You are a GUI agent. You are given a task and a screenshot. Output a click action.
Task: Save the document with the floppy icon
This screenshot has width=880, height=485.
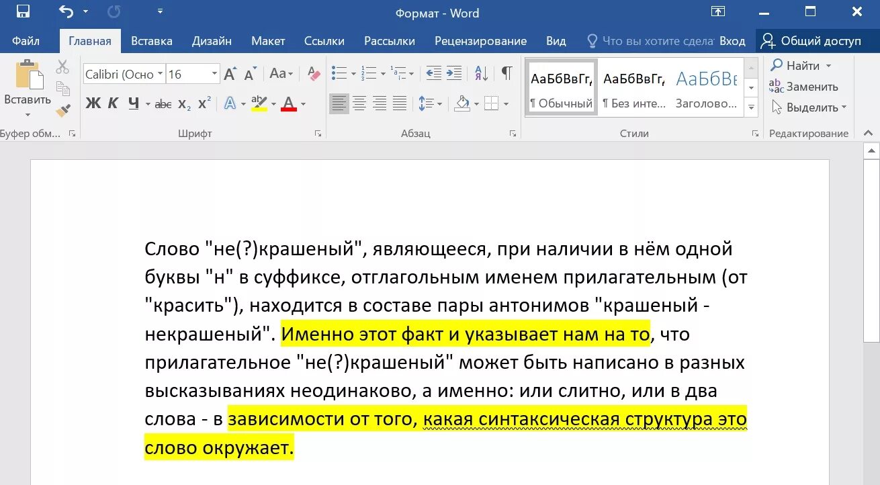pyautogui.click(x=23, y=11)
